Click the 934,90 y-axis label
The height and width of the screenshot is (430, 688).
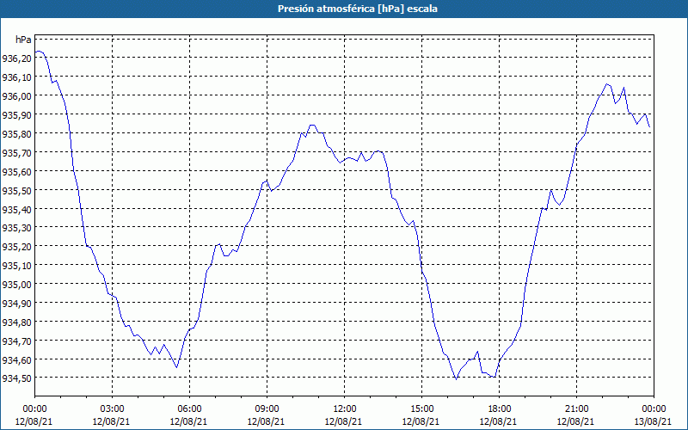(x=16, y=303)
